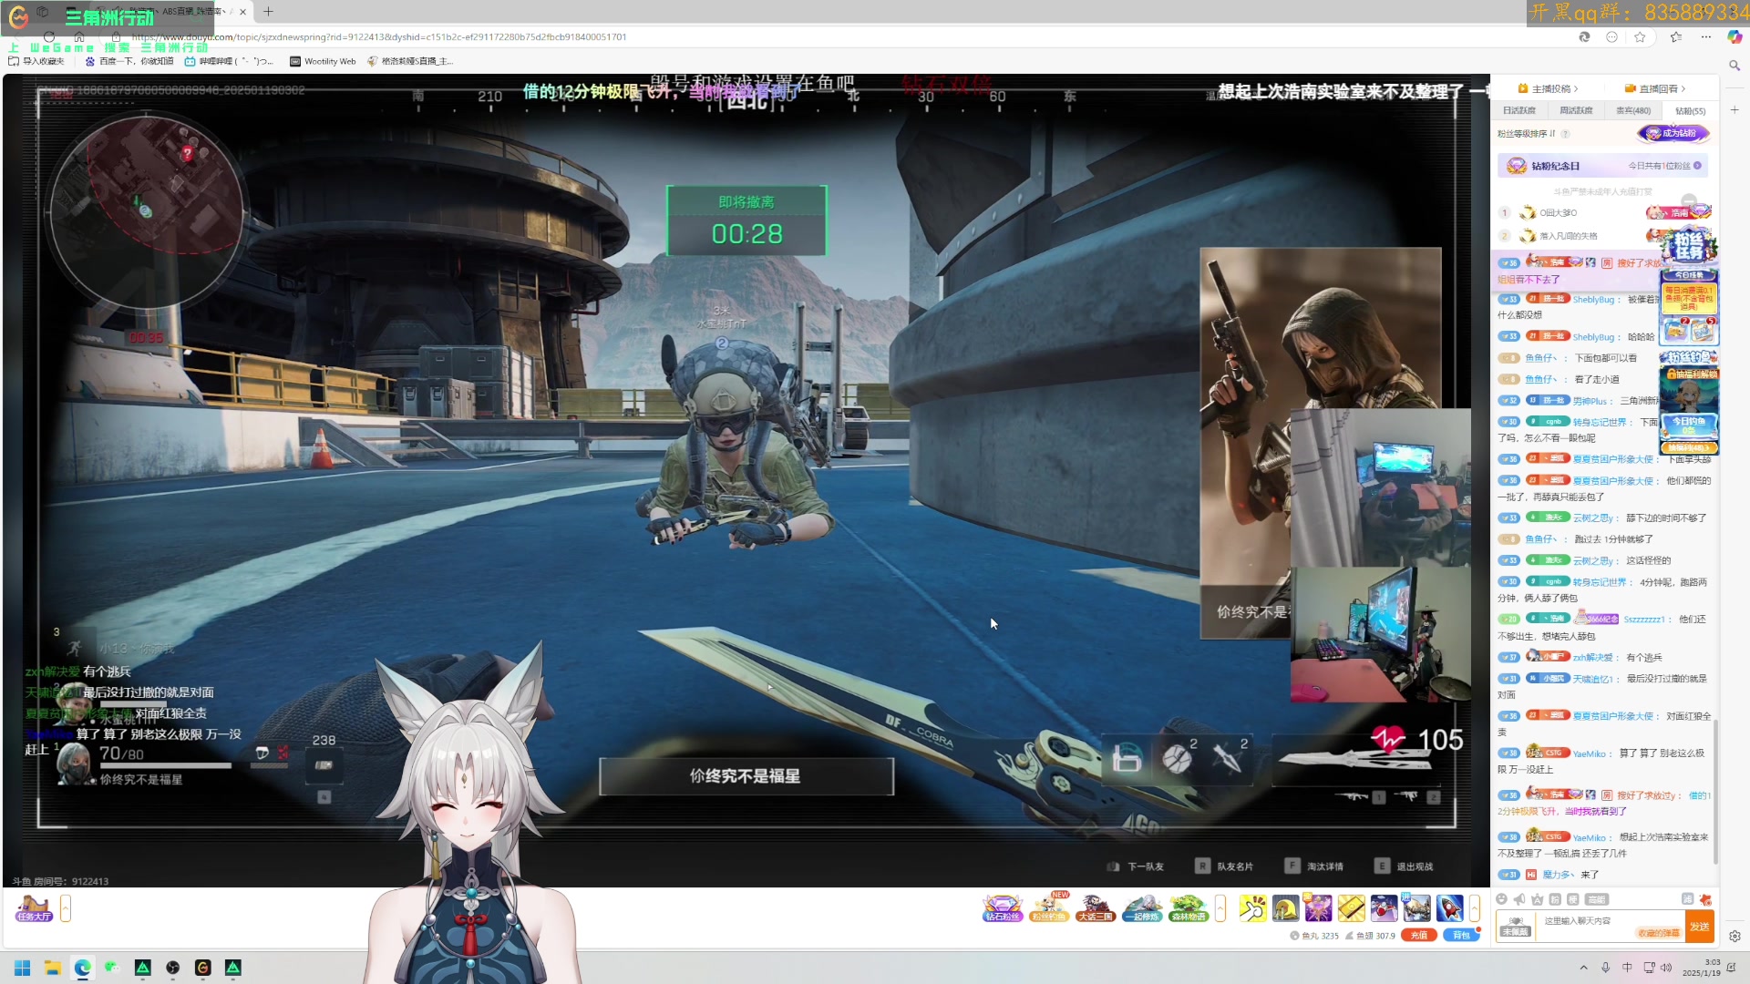Expand the left 任务大厅 panel arrow
Image resolution: width=1750 pixels, height=984 pixels.
66,908
